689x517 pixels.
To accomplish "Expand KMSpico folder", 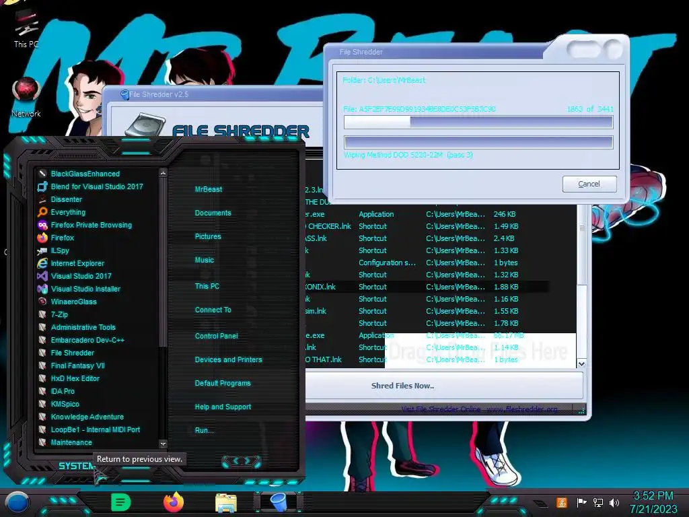I will pos(65,404).
